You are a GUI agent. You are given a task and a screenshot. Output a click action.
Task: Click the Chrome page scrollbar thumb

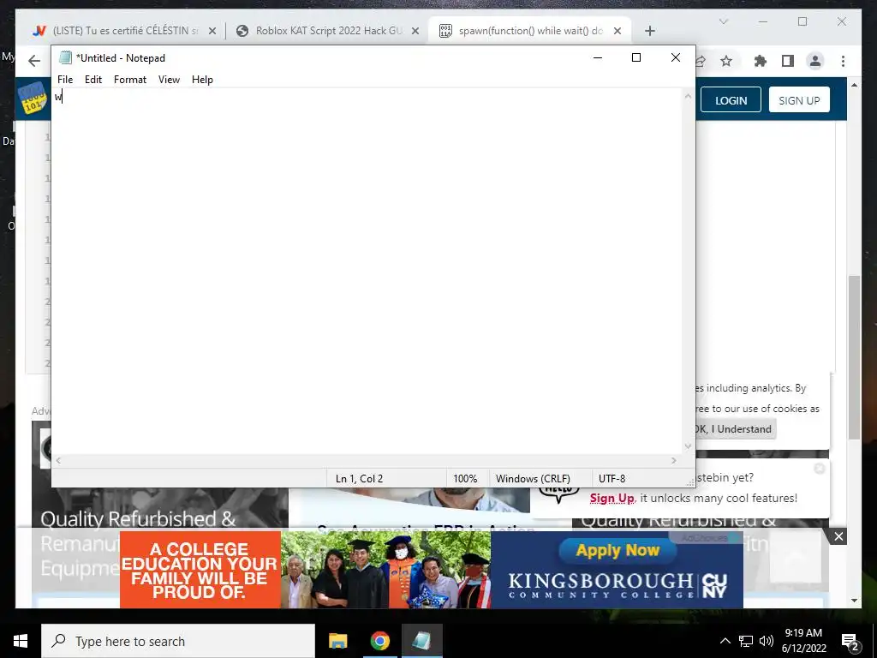(854, 357)
